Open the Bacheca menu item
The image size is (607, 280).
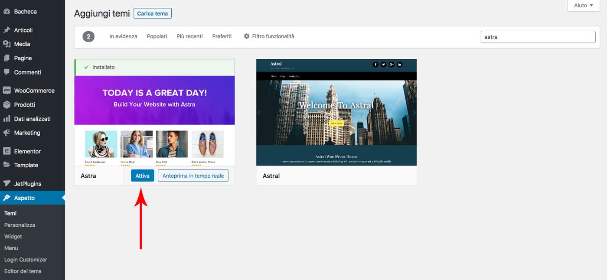pos(33,12)
